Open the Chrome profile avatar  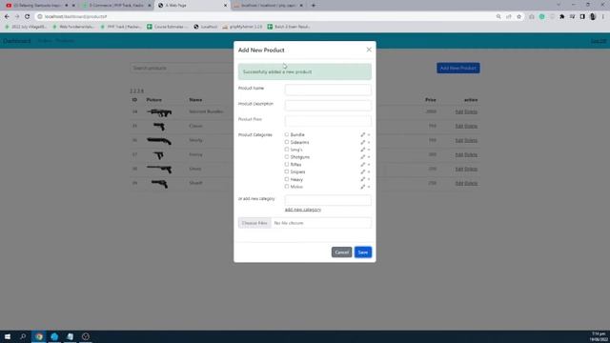(593, 17)
